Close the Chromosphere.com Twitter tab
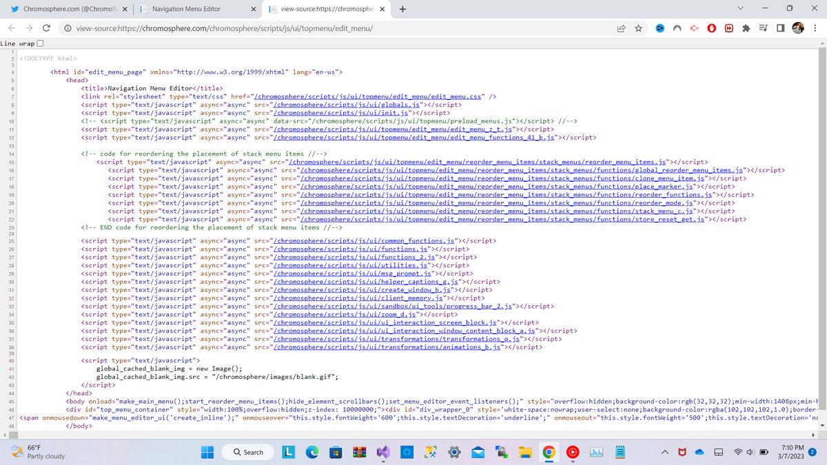This screenshot has width=827, height=465. coord(125,9)
